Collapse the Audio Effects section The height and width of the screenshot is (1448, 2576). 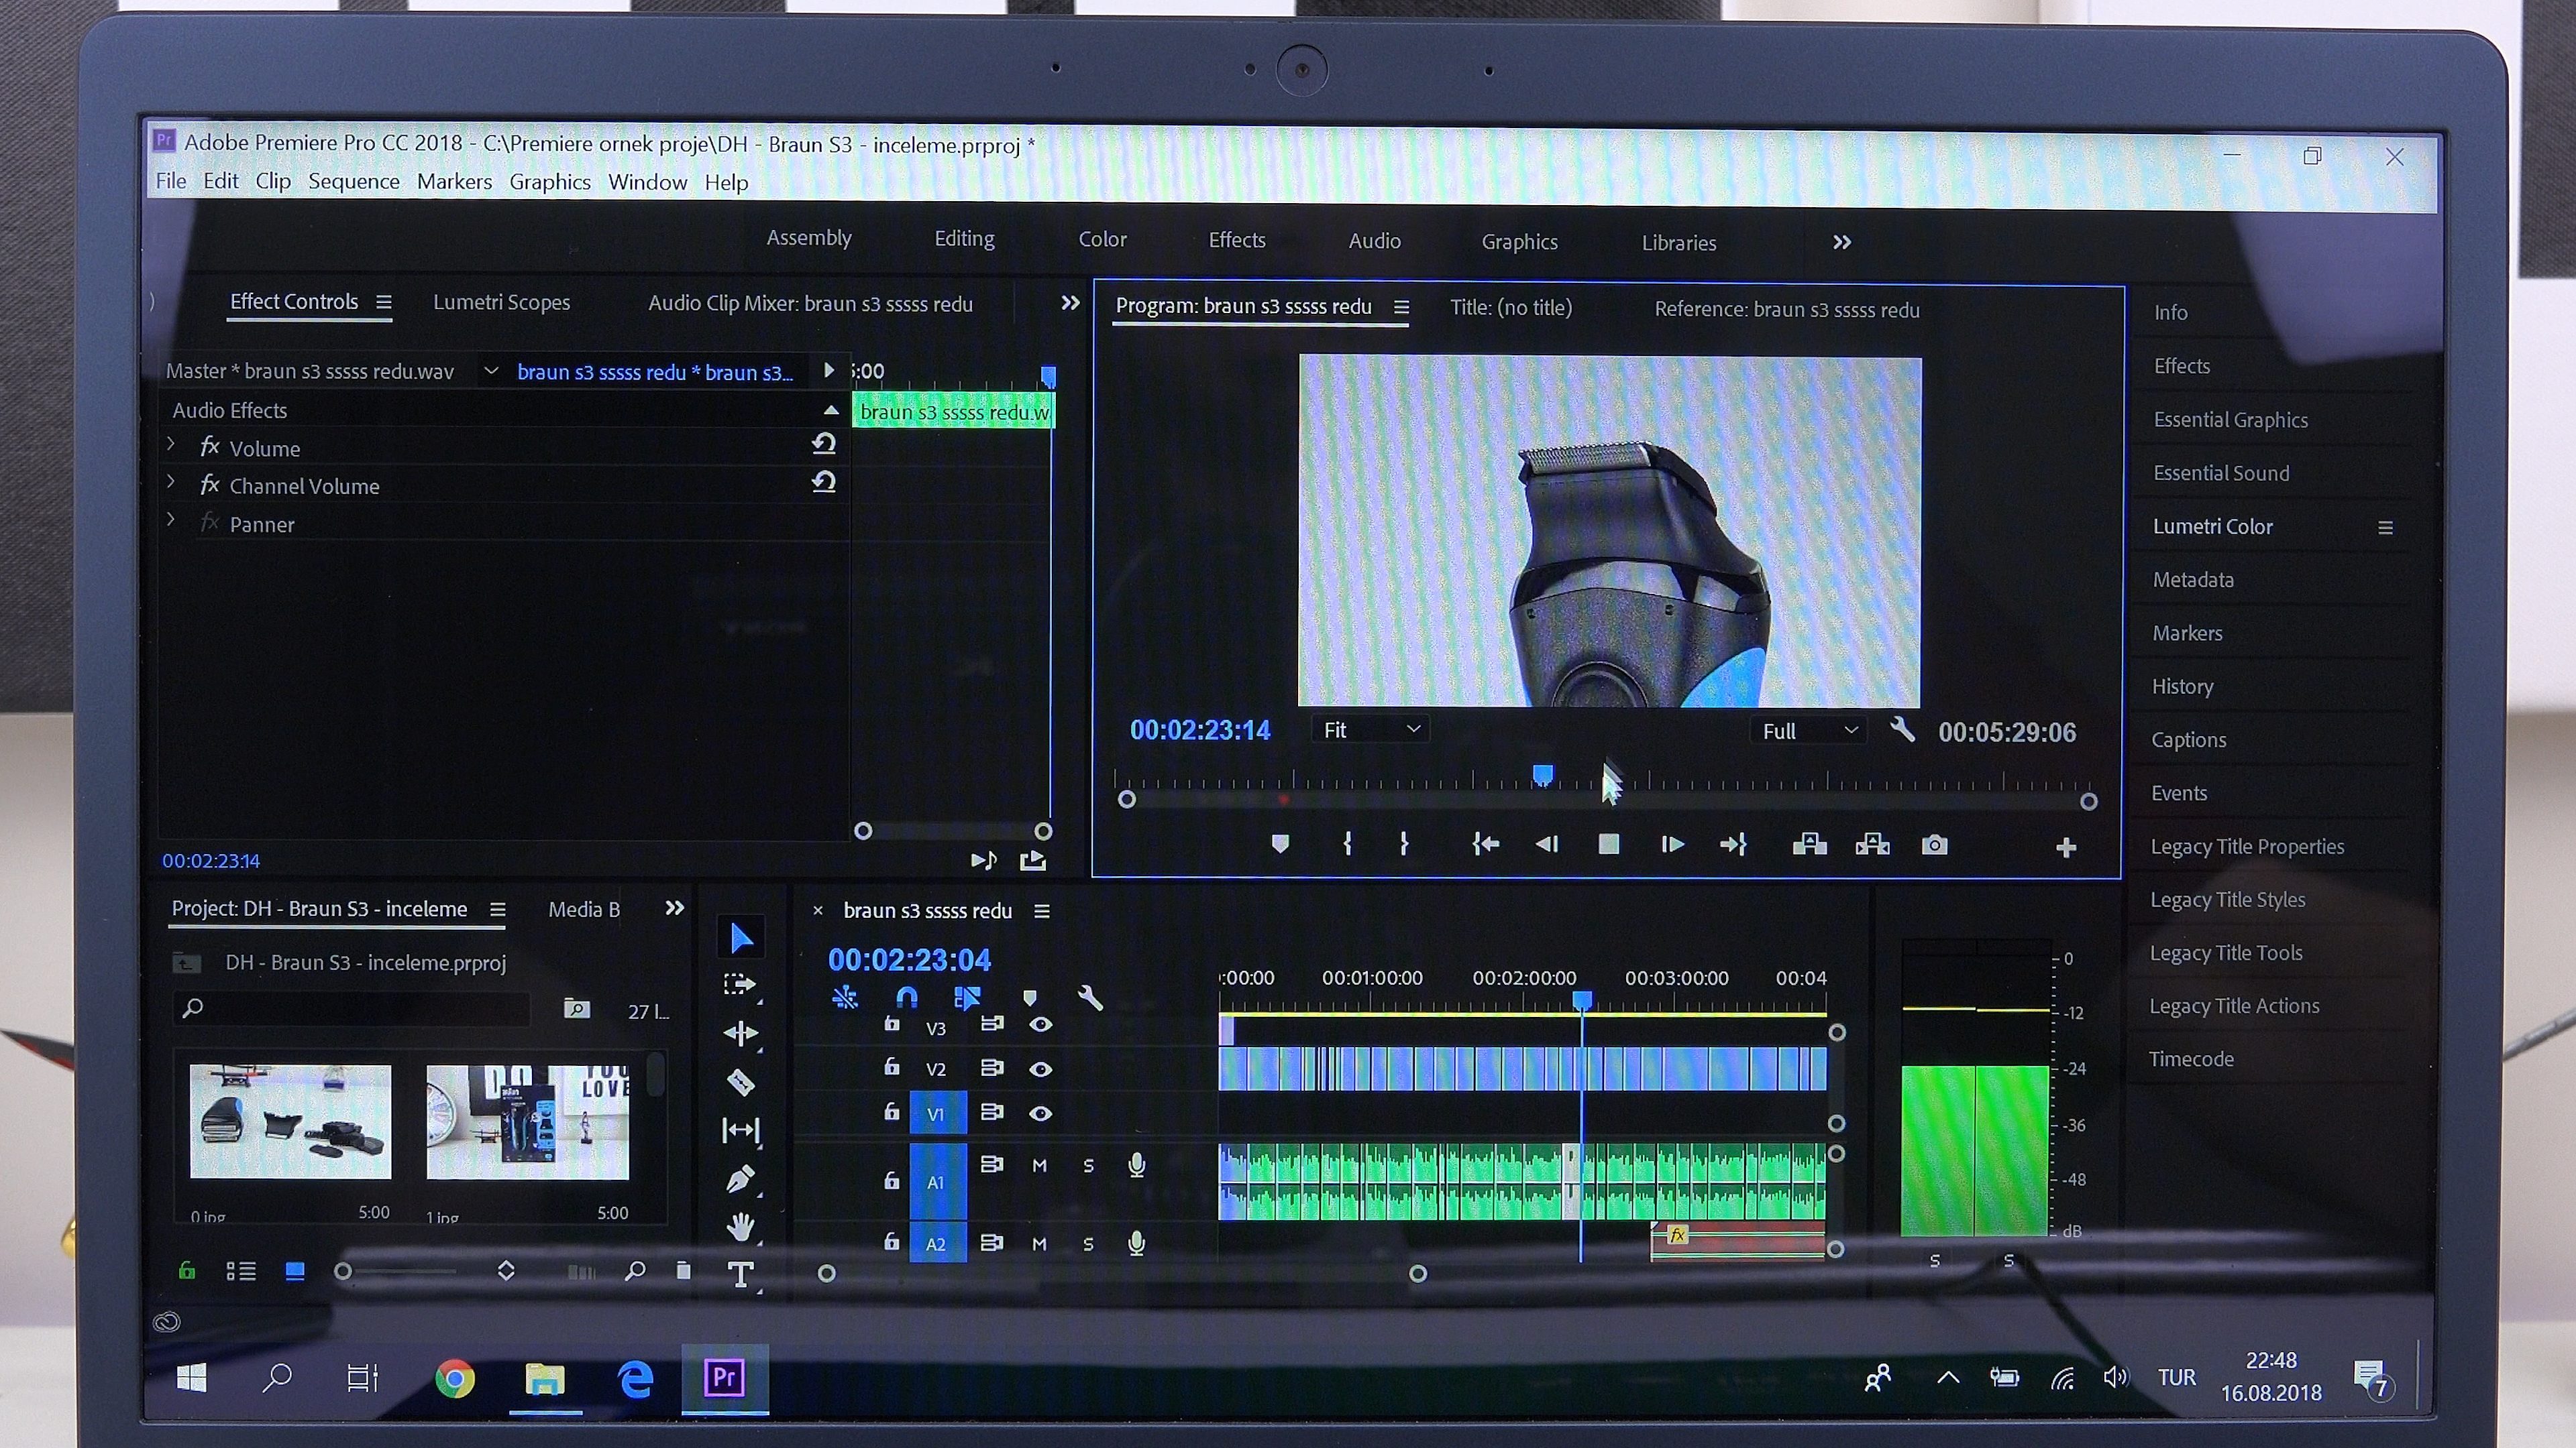(831, 410)
